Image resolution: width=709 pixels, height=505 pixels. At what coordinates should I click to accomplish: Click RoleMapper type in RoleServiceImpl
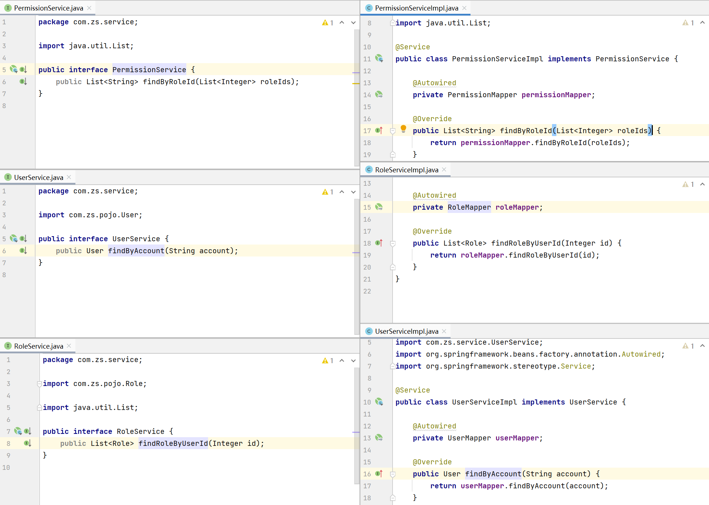click(469, 207)
